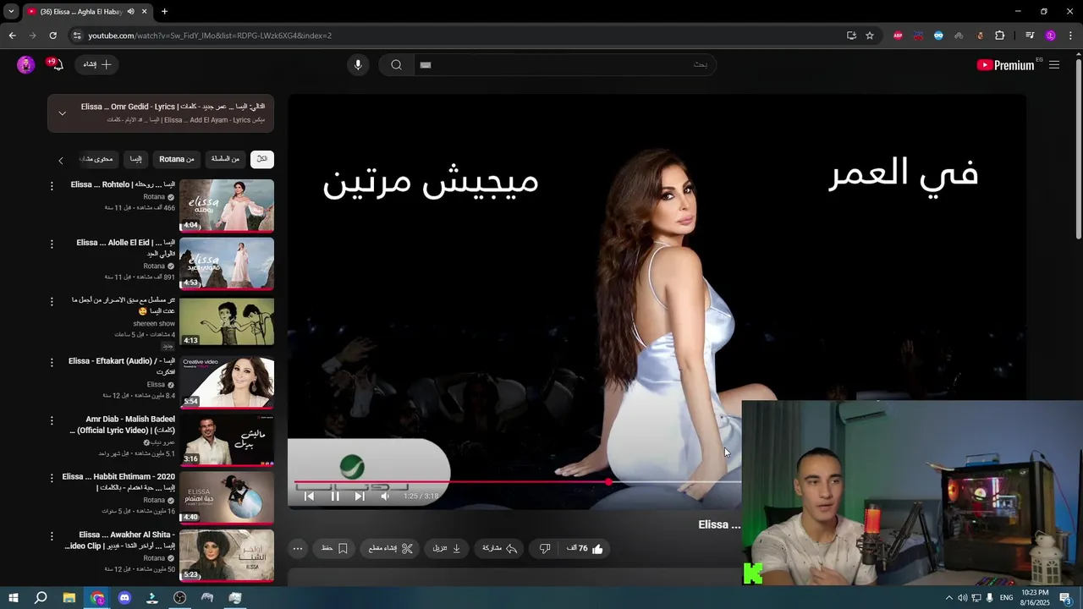The height and width of the screenshot is (609, 1083).
Task: Open the new tab plus button
Action: pos(164,12)
